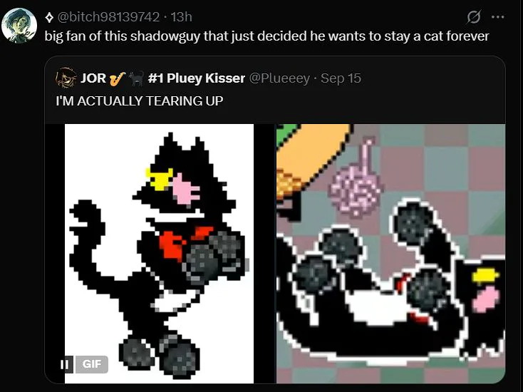Open the checkered-floor cat image
Viewport: 523px width, 392px height.
[x=390, y=254]
